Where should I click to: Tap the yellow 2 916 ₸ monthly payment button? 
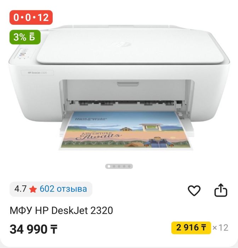click(191, 228)
